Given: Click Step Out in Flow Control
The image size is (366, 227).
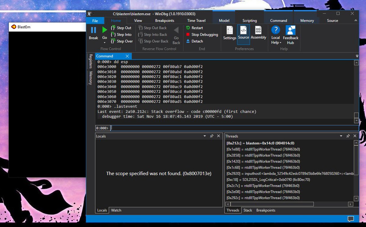Looking at the screenshot, I should (121, 28).
